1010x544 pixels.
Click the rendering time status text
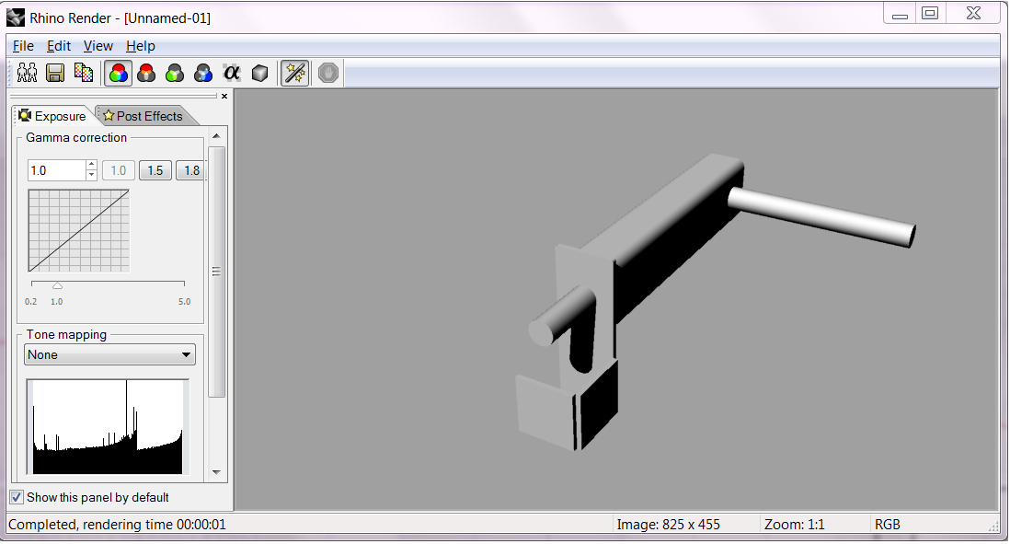117,525
